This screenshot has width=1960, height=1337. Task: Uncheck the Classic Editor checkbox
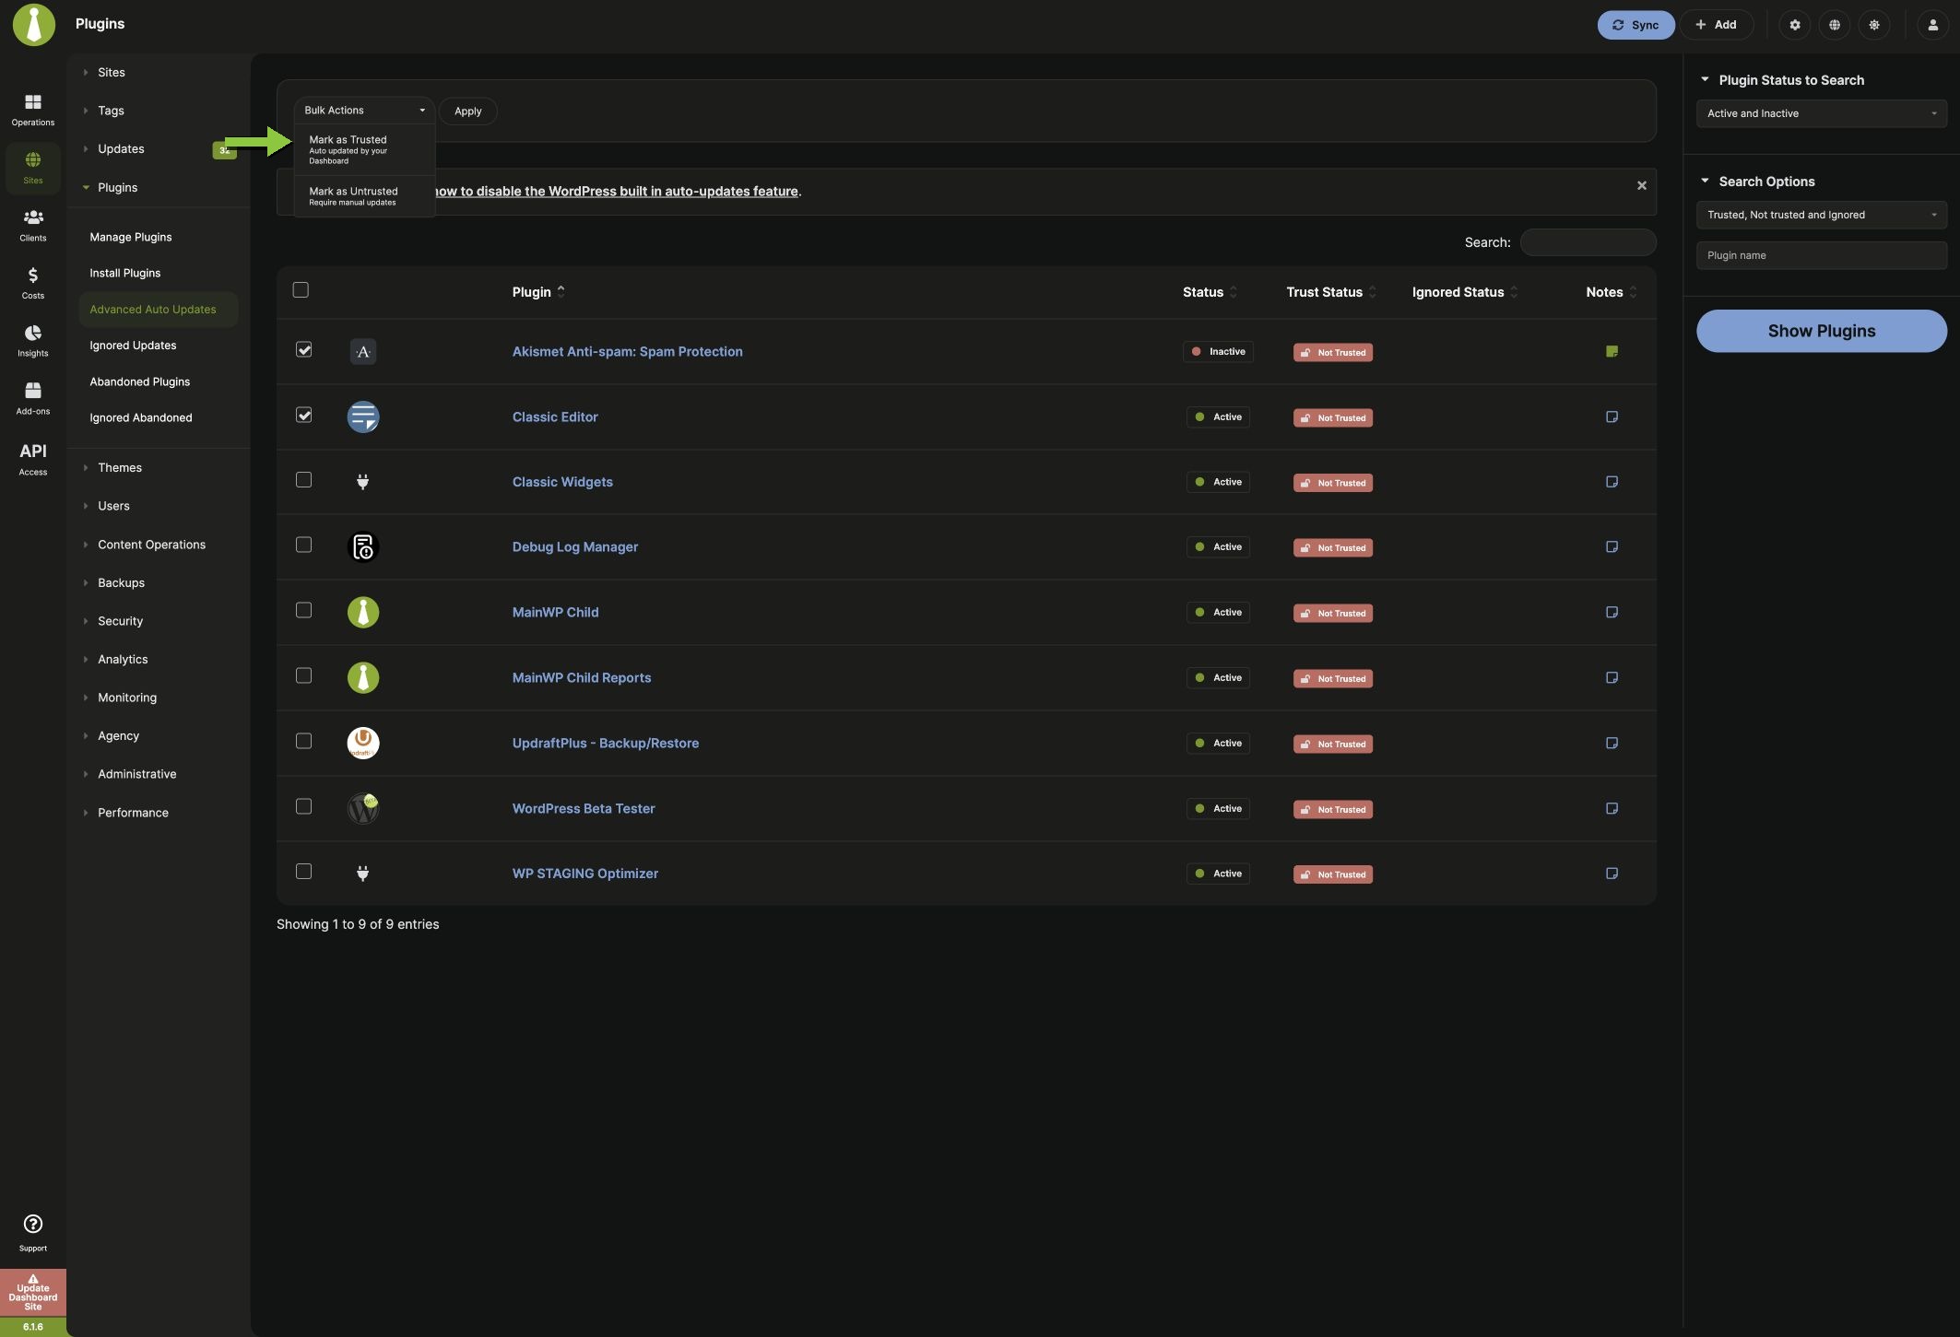click(x=303, y=415)
